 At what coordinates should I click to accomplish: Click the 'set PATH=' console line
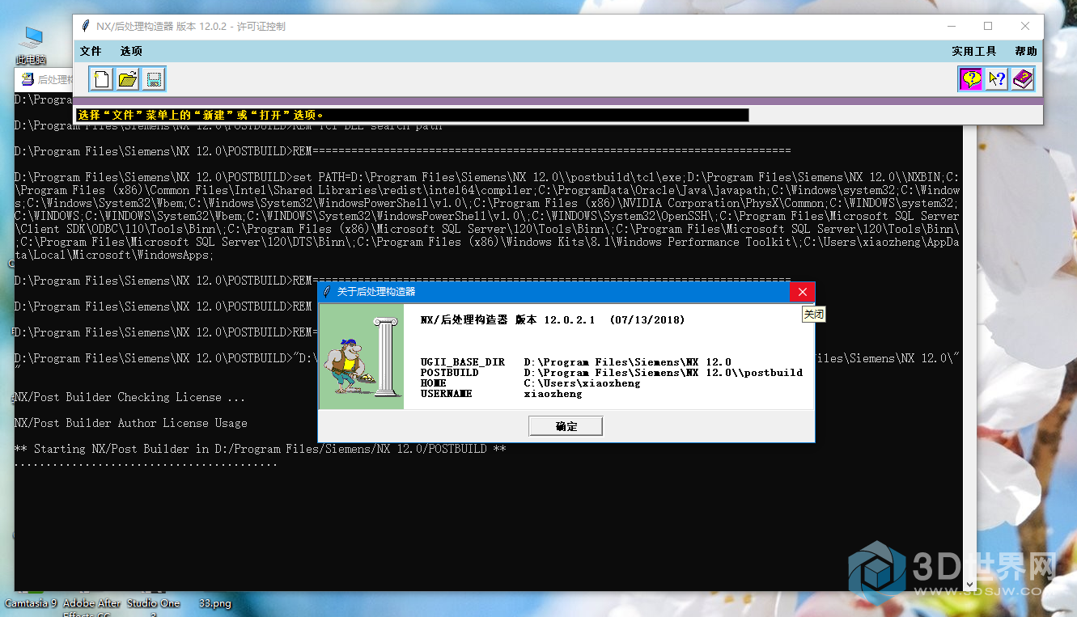pos(487,216)
